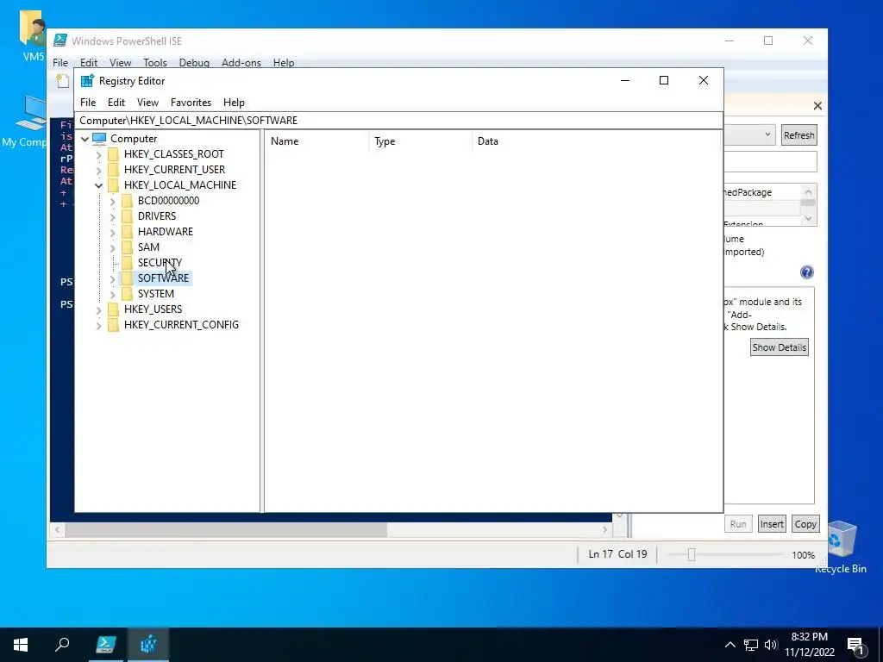
Task: Click Insert button in ISE Commands pane
Action: [x=772, y=524]
